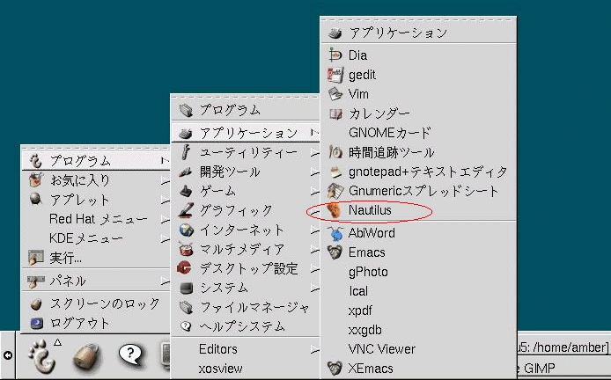Open Gnumericスプレッドシート

(x=418, y=191)
